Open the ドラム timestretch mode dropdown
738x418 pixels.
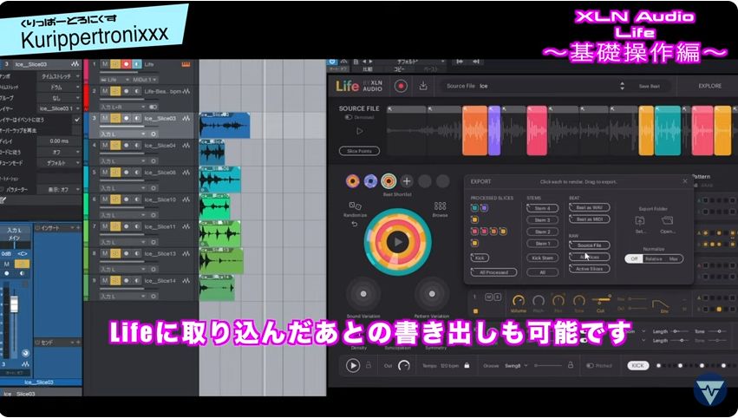click(x=60, y=87)
